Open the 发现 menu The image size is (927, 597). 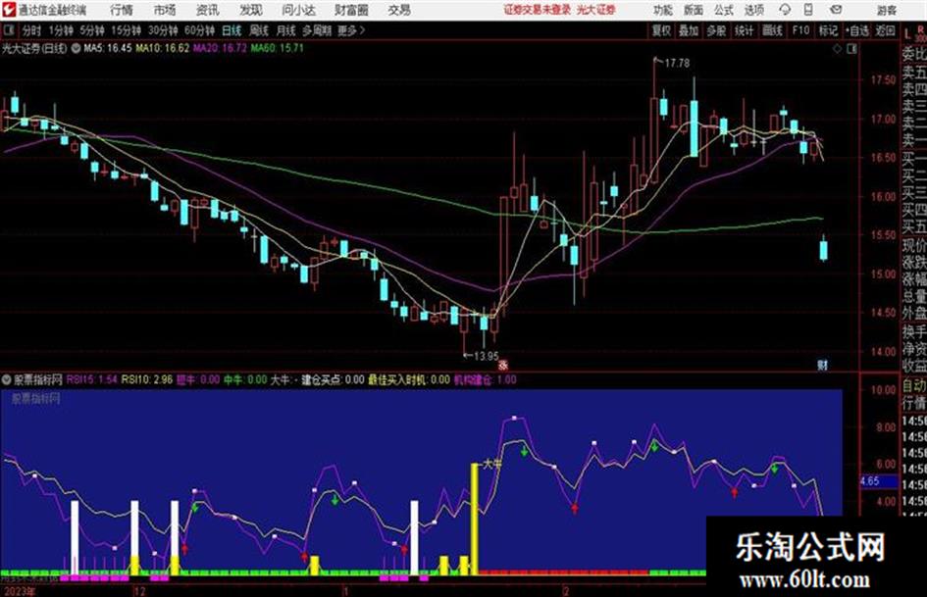[251, 10]
